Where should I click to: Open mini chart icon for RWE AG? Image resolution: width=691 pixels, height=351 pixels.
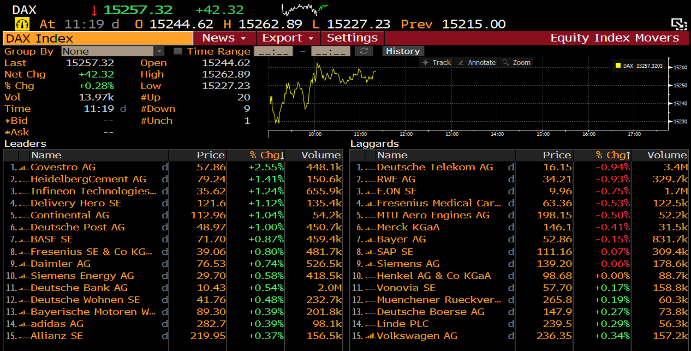[371, 180]
